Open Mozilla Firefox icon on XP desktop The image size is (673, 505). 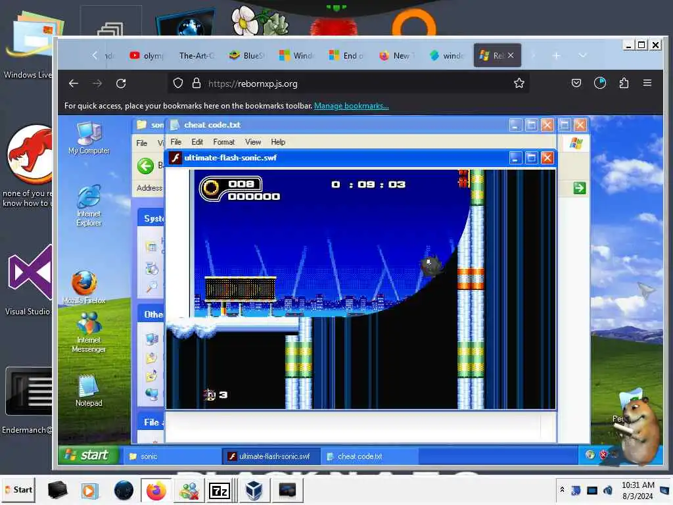click(84, 287)
